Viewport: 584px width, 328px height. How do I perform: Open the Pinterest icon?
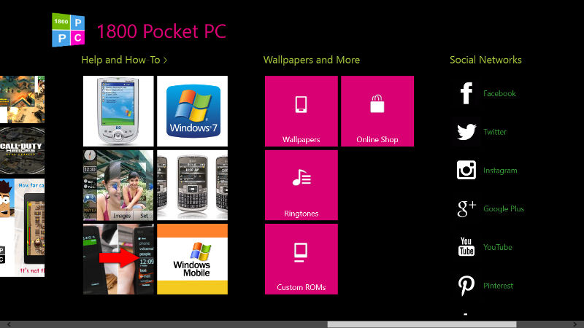point(466,286)
